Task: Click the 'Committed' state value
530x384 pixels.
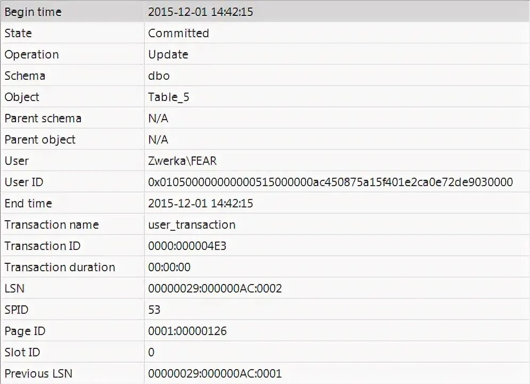Action: click(x=178, y=33)
